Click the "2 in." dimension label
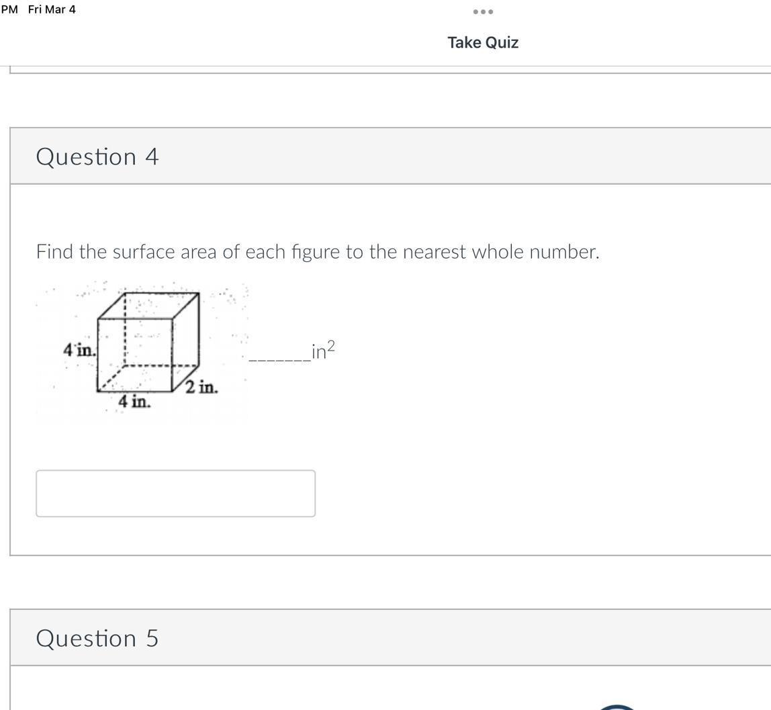 click(201, 388)
